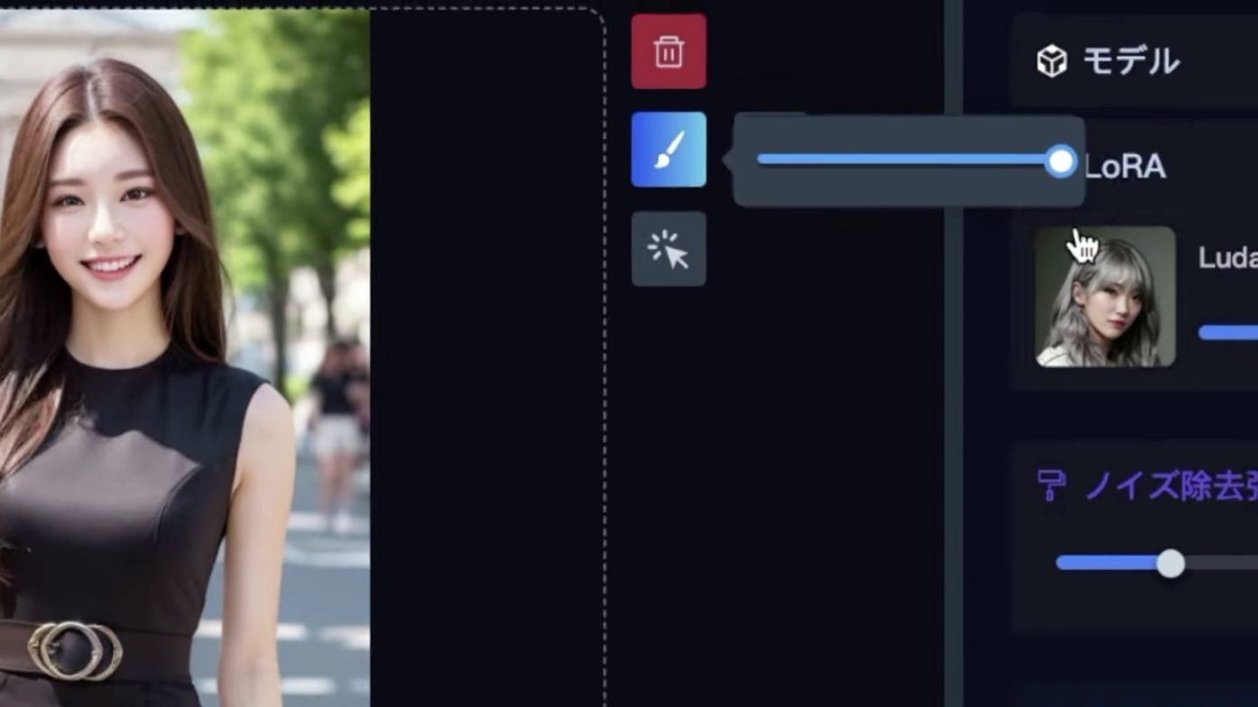Activate the click-select pointer tool

click(669, 249)
